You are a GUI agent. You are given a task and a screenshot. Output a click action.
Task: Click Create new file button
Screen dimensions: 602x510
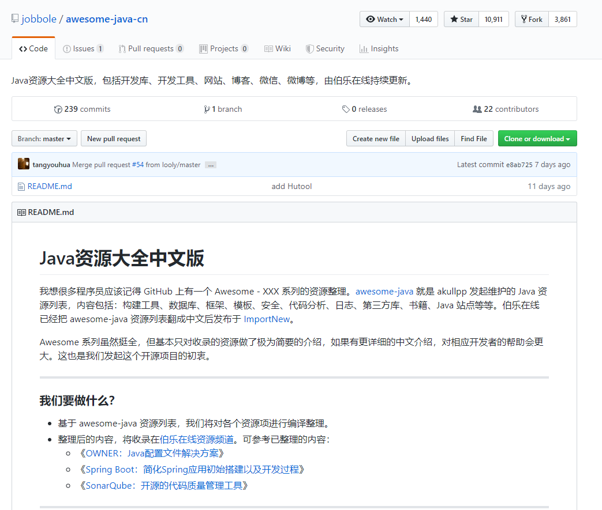[x=376, y=138]
